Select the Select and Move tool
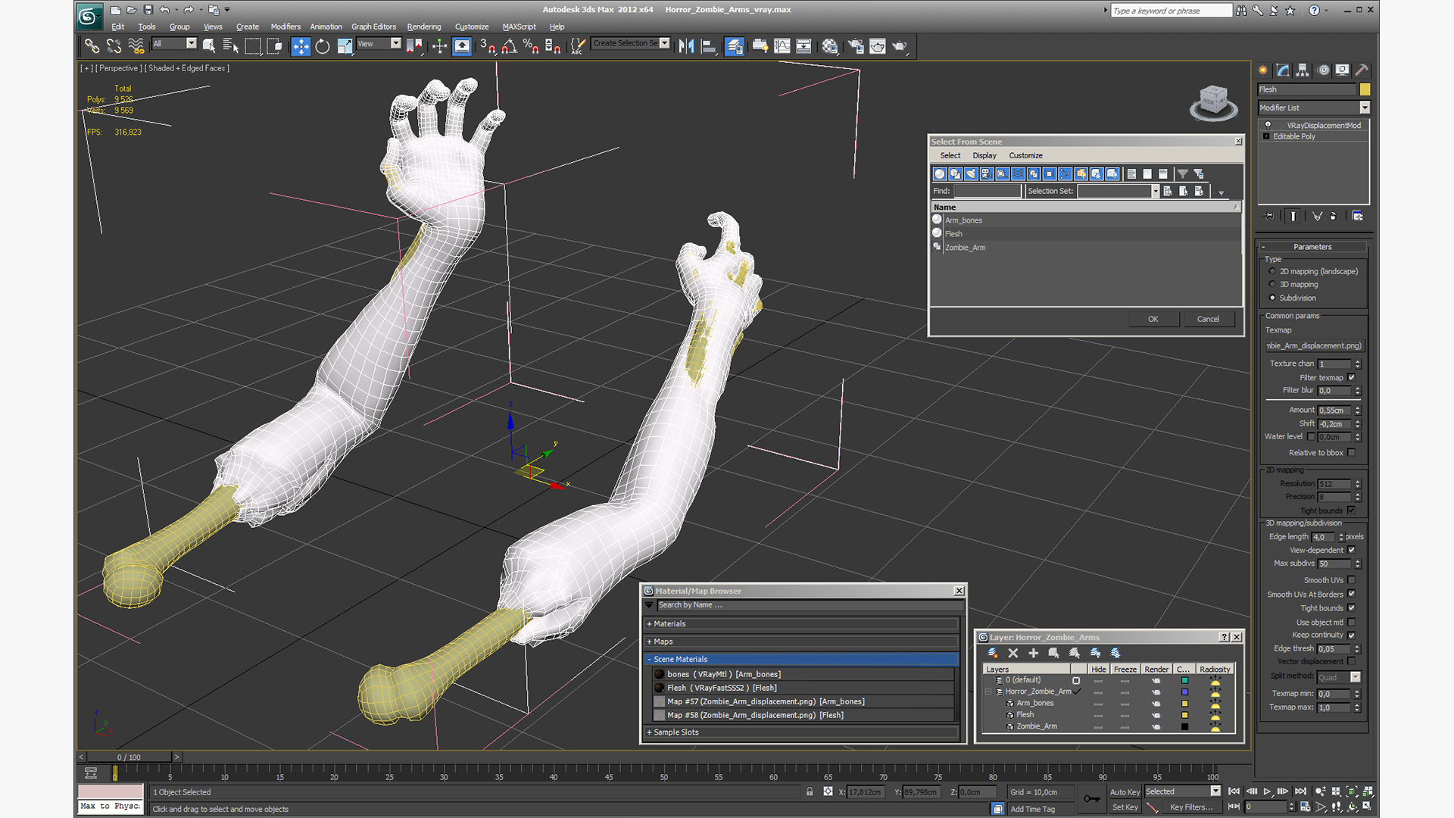Image resolution: width=1454 pixels, height=818 pixels. tap(301, 46)
